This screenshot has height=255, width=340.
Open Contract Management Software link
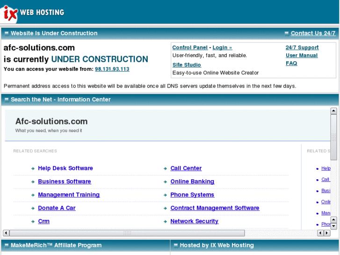tap(215, 208)
